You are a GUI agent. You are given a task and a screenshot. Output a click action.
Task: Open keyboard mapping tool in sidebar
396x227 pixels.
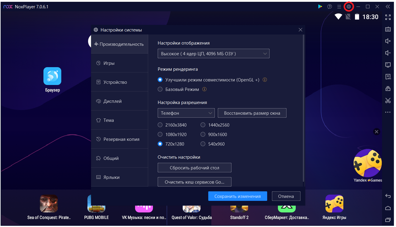(388, 29)
